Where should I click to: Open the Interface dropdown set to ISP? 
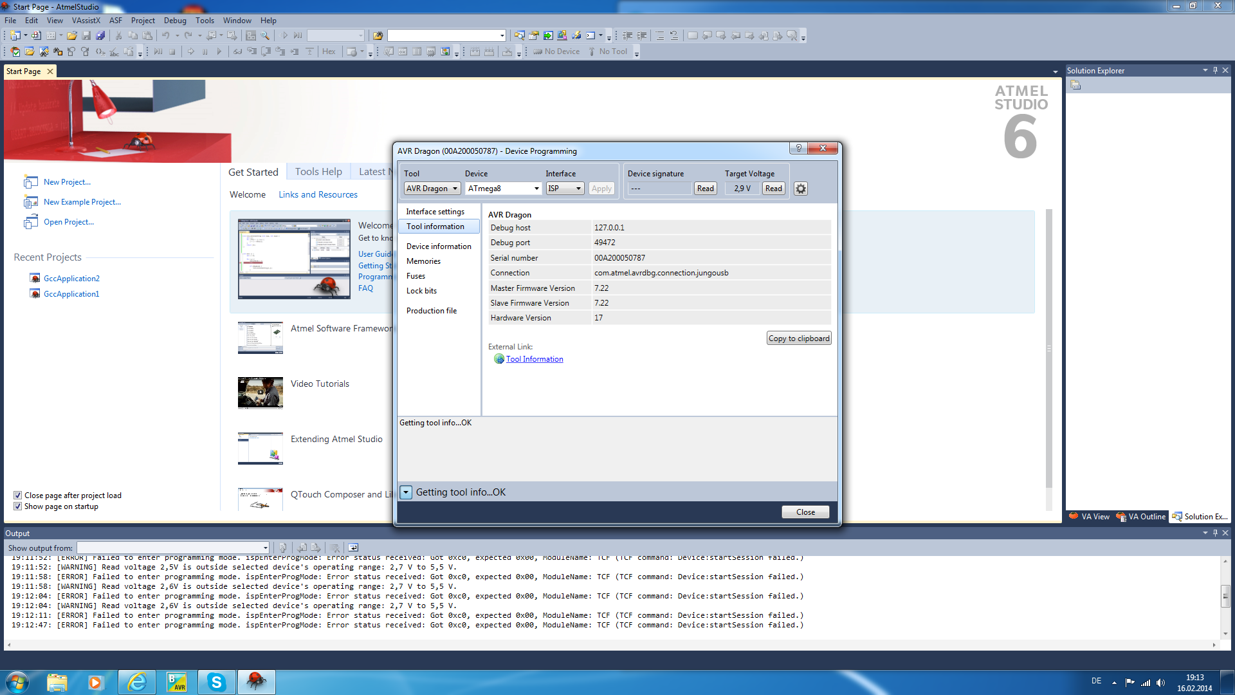565,189
